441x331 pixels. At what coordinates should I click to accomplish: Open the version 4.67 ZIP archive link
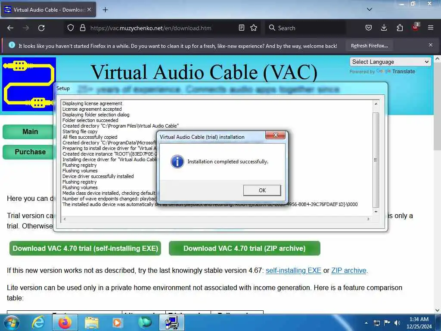pyautogui.click(x=349, y=271)
